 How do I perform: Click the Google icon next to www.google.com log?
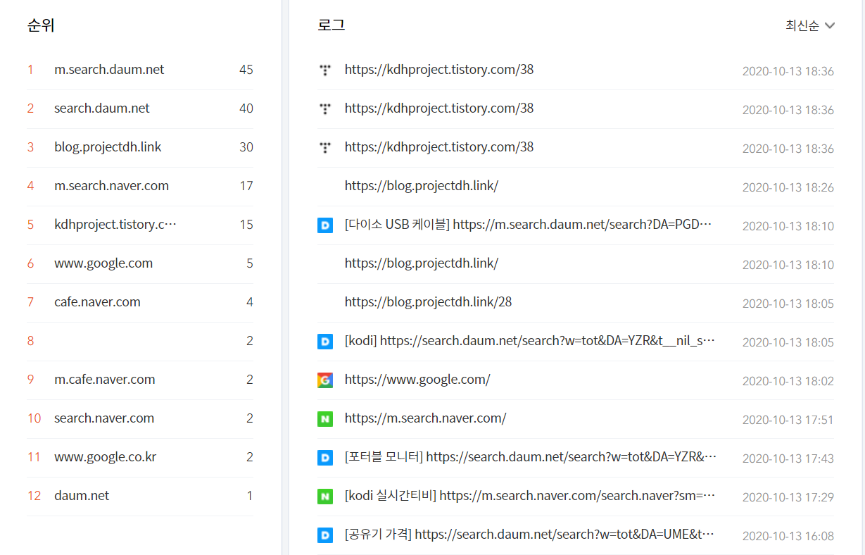324,380
